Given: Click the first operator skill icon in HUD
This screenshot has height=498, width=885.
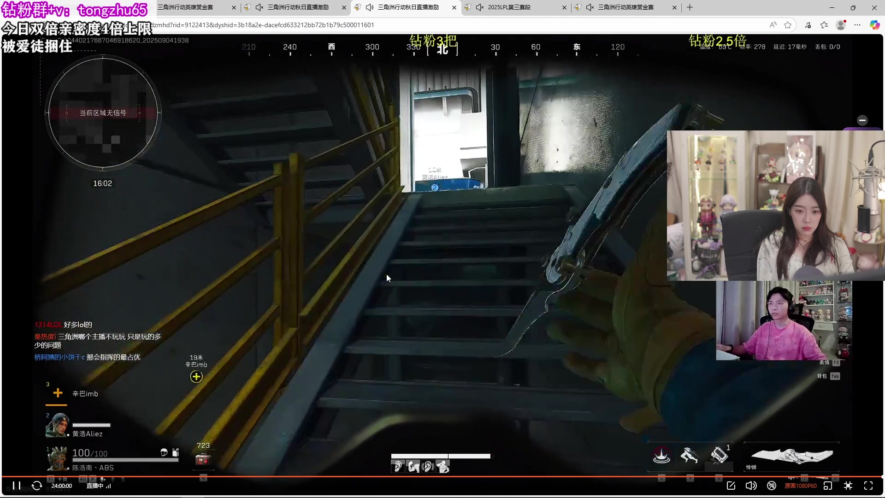Looking at the screenshot, I should click(x=661, y=456).
